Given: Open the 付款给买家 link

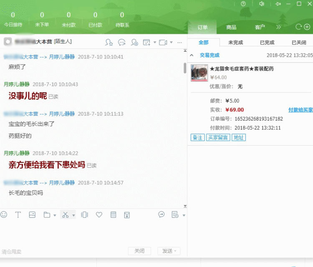Looking at the screenshot, I should pos(300,110).
